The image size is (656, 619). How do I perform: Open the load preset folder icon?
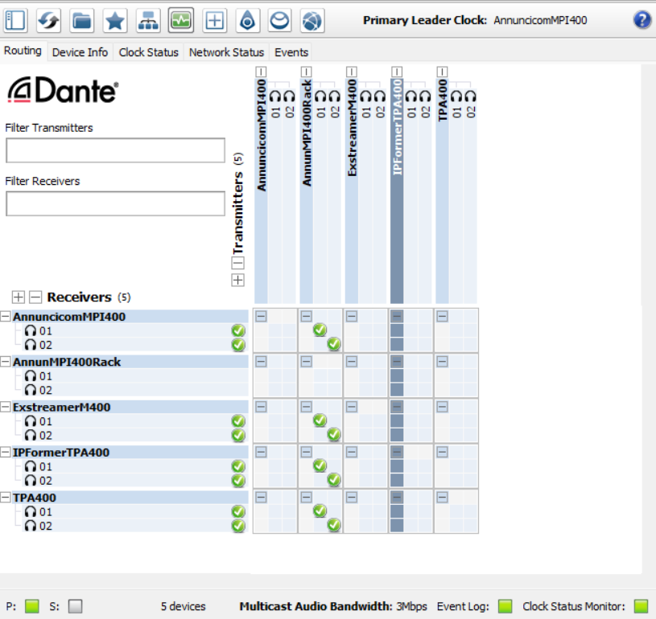click(81, 20)
